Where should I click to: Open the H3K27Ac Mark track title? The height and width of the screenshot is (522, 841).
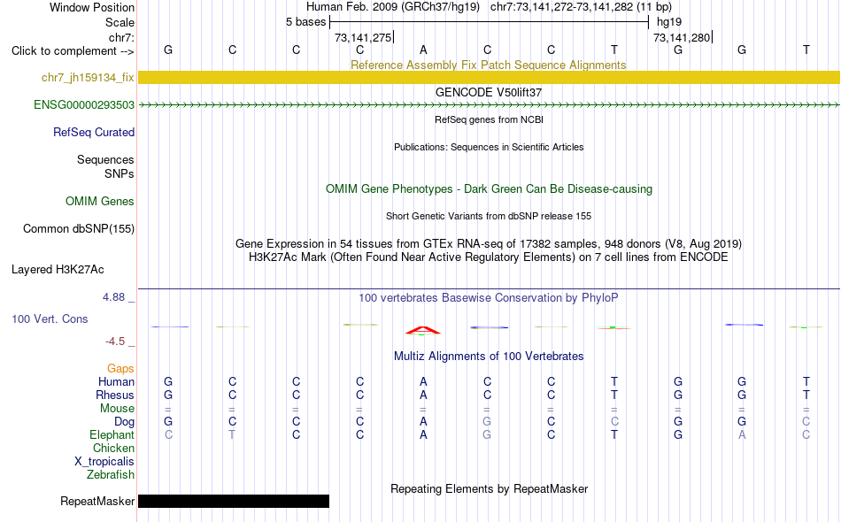click(x=489, y=257)
